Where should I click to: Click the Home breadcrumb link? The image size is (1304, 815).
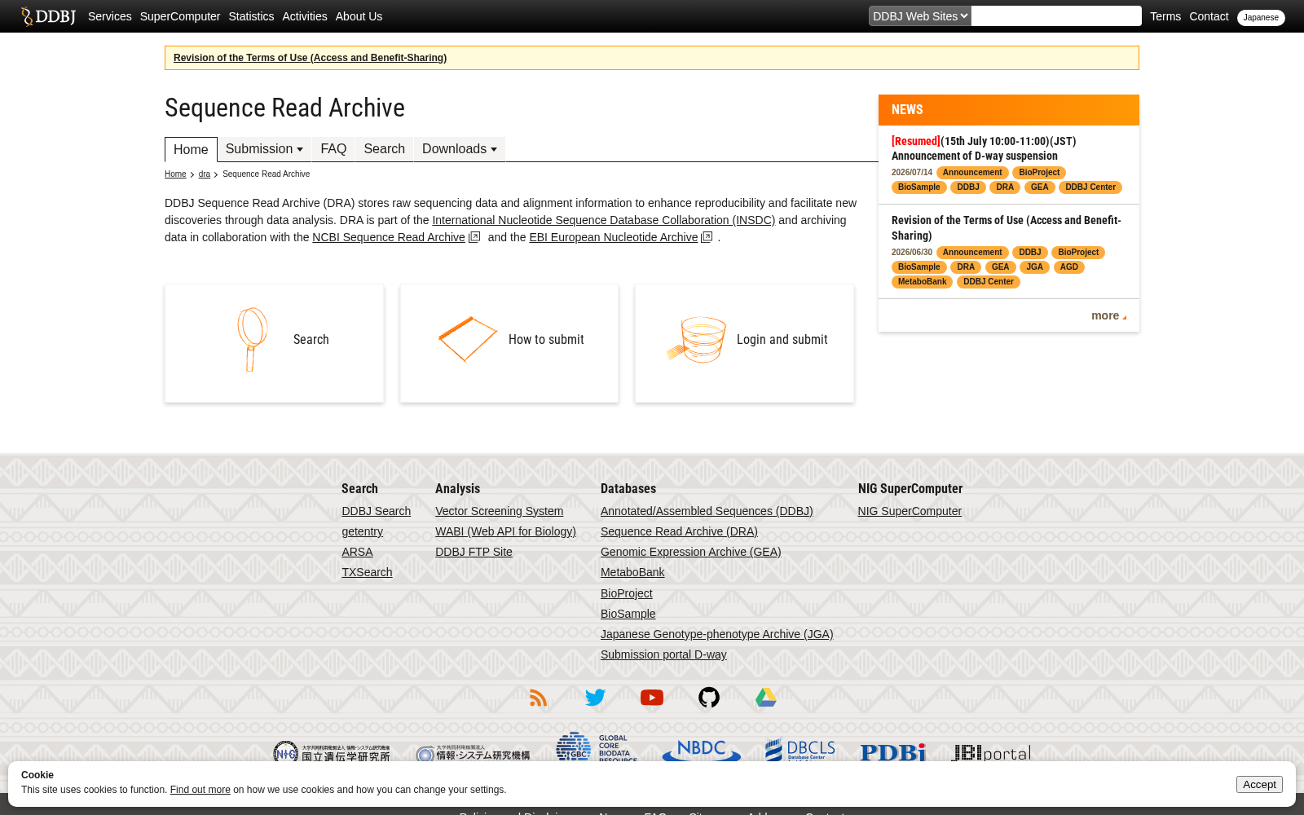pos(175,174)
